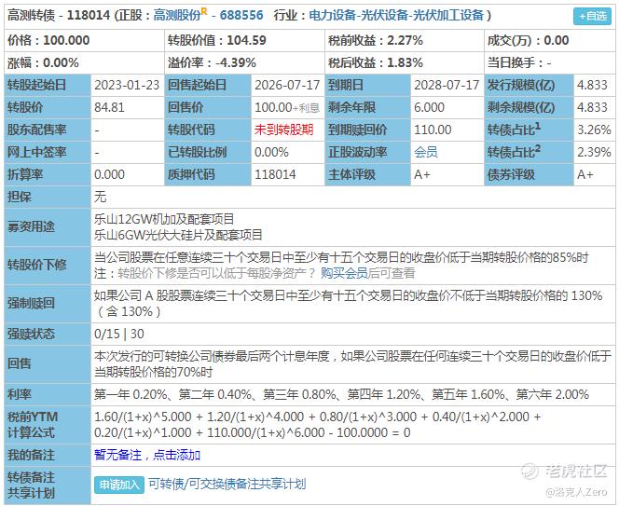This screenshot has height=506, width=619.
Task: Select 乐山6GW光伏大硅片及配套项目 text
Action: [178, 235]
